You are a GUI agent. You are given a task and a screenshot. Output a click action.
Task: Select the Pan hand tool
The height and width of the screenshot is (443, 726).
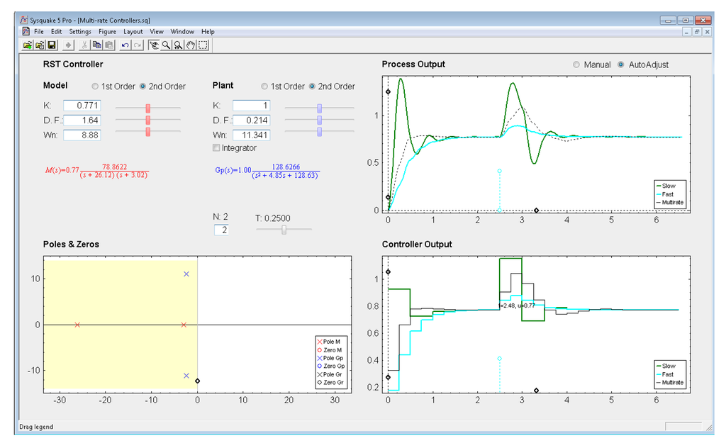click(x=191, y=45)
